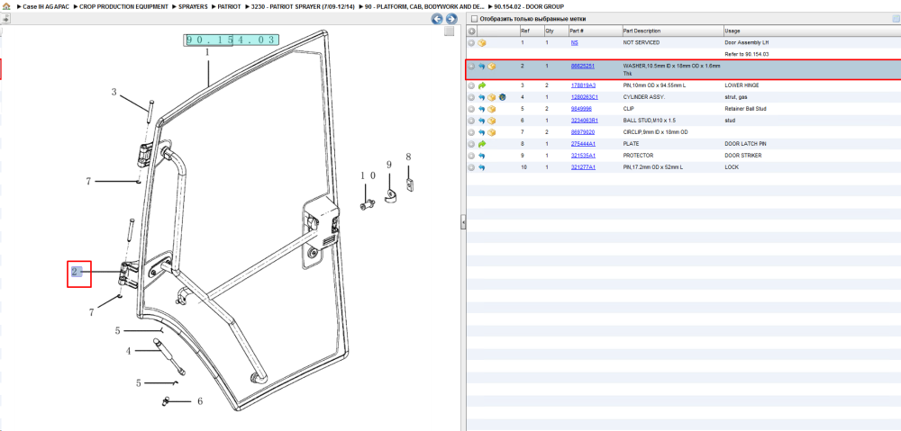Screen dimensions: 901x431
Task: Go back with the blue left arrow
Action: [x=437, y=19]
